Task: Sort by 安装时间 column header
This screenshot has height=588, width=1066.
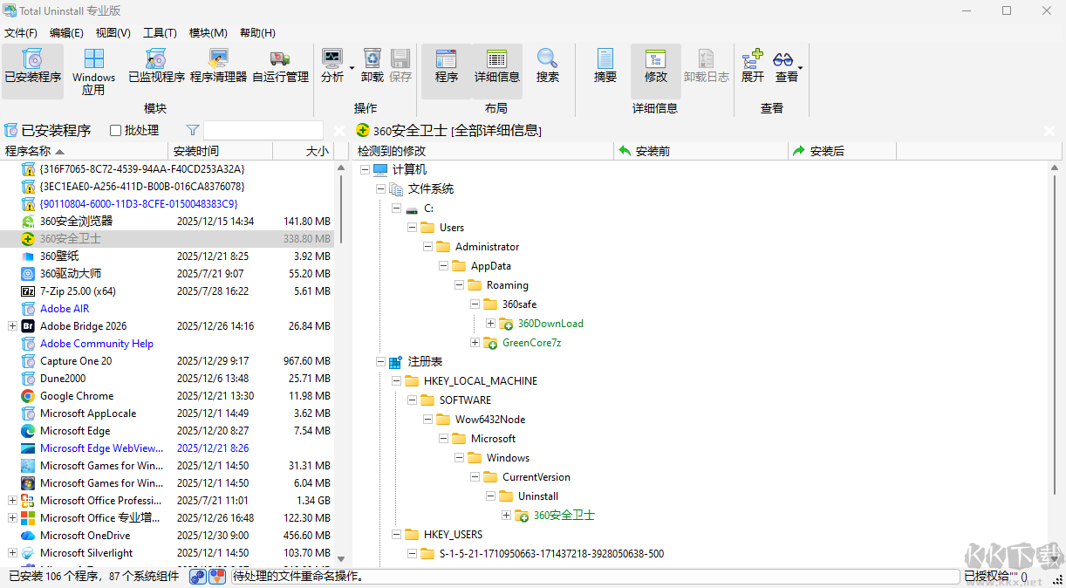Action: [x=221, y=151]
